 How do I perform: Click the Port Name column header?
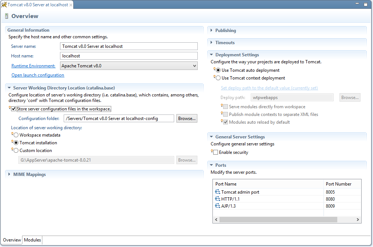(268, 184)
